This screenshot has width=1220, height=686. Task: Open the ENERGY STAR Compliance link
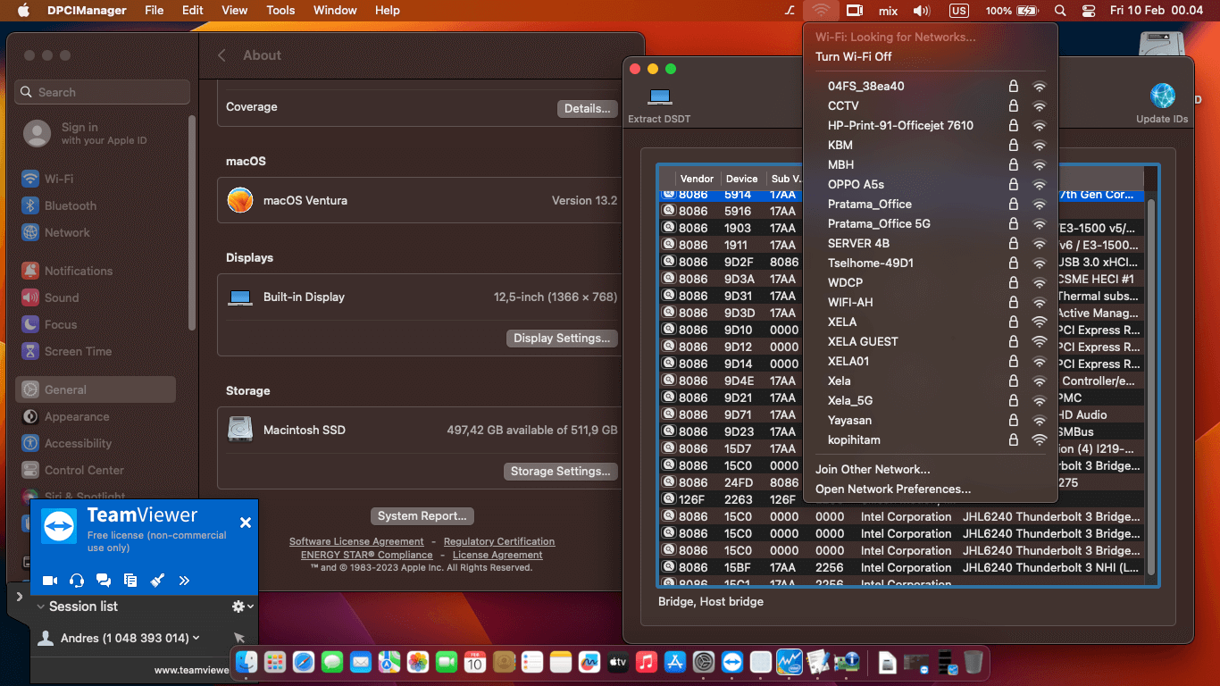(x=367, y=555)
